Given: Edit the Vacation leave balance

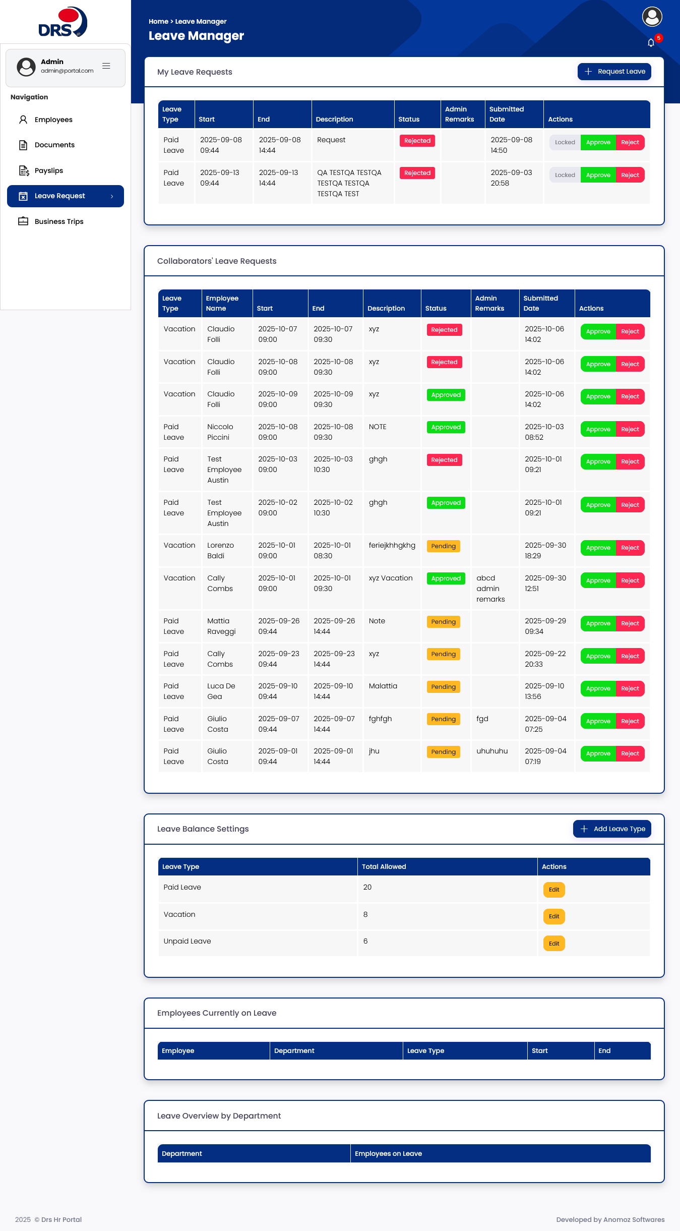Looking at the screenshot, I should [553, 916].
